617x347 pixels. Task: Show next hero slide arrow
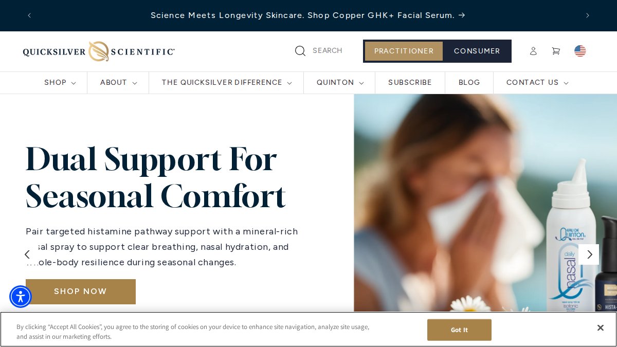point(589,254)
